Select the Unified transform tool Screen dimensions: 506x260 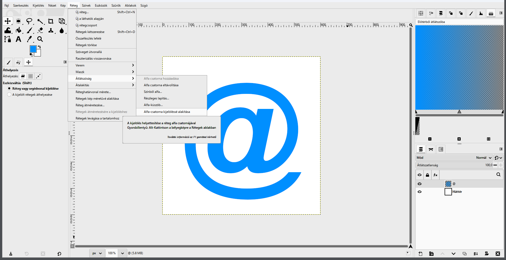[62, 21]
